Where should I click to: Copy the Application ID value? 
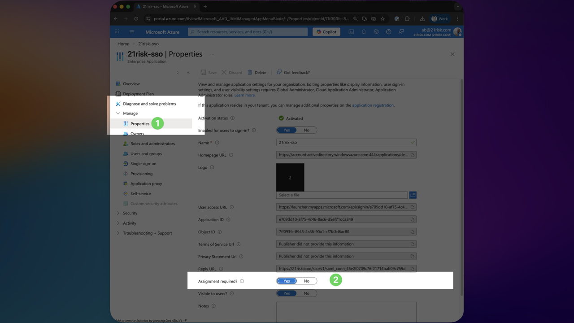413,219
